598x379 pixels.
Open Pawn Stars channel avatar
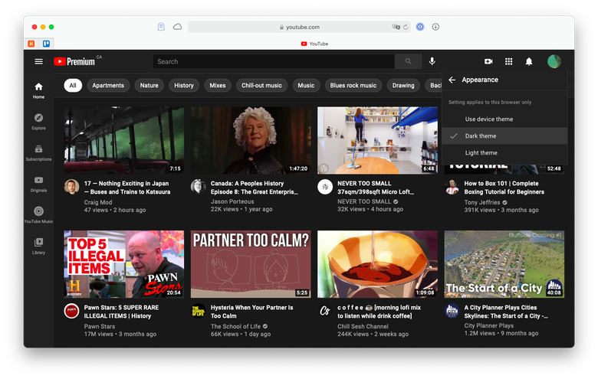point(71,311)
